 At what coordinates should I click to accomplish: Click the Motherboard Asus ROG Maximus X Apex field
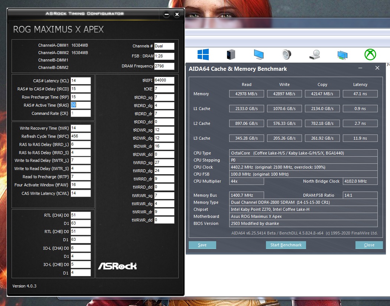(x=303, y=216)
